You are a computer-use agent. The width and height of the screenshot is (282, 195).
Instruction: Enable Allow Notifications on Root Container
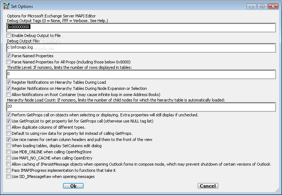(x=8, y=94)
